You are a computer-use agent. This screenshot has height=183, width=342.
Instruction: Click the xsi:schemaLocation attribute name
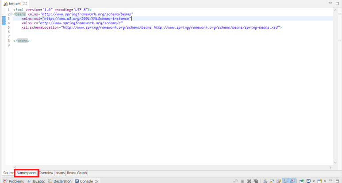coord(40,27)
